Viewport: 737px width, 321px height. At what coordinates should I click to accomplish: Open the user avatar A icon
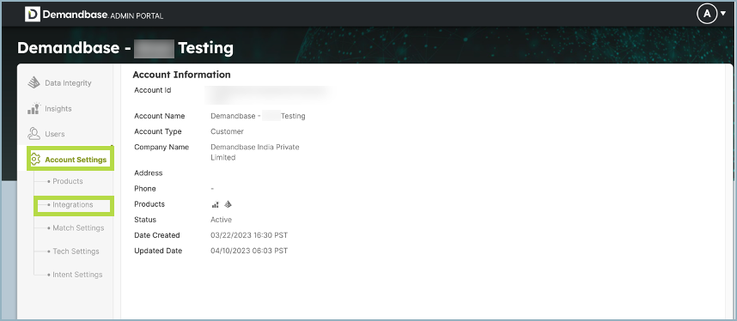coord(706,14)
